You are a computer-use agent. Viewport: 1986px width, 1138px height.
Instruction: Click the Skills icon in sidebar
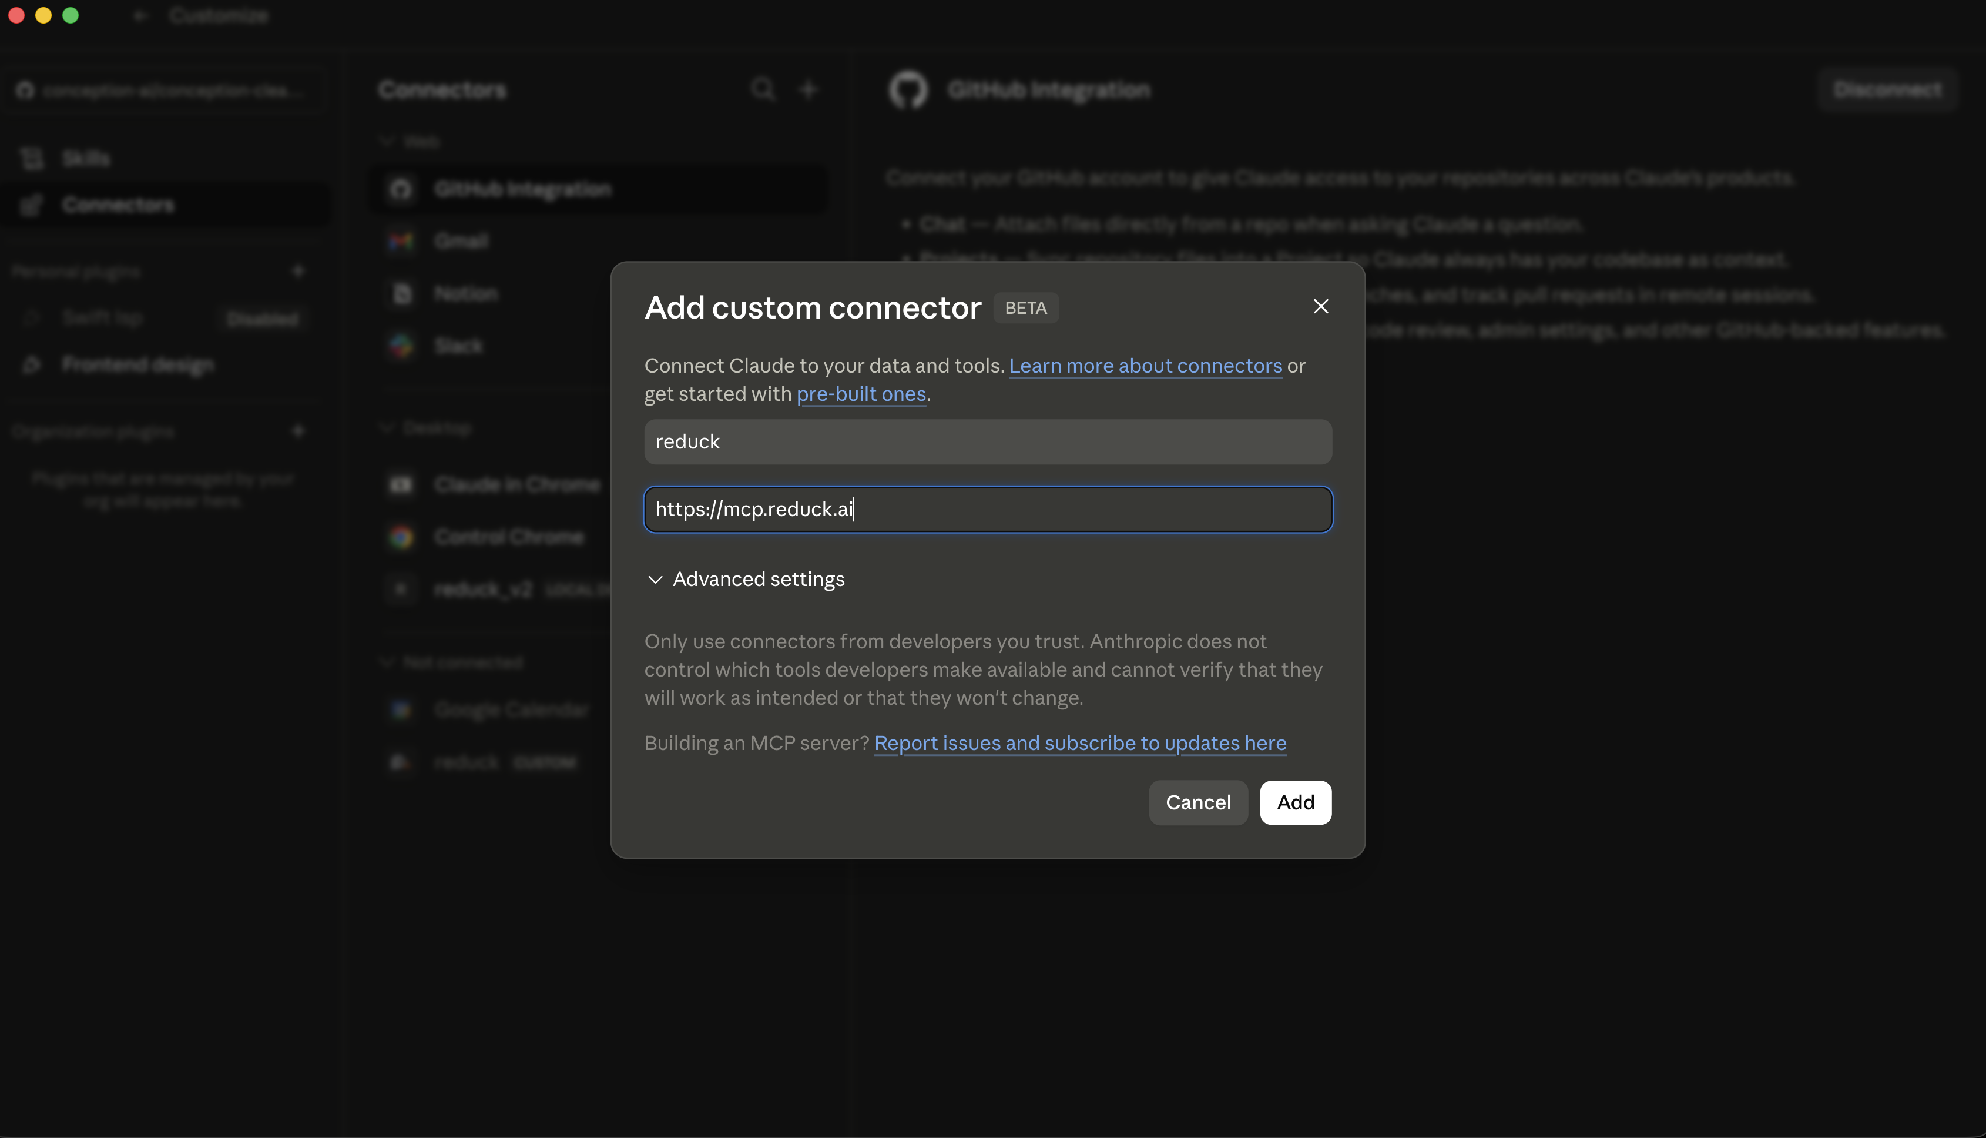[x=32, y=158]
